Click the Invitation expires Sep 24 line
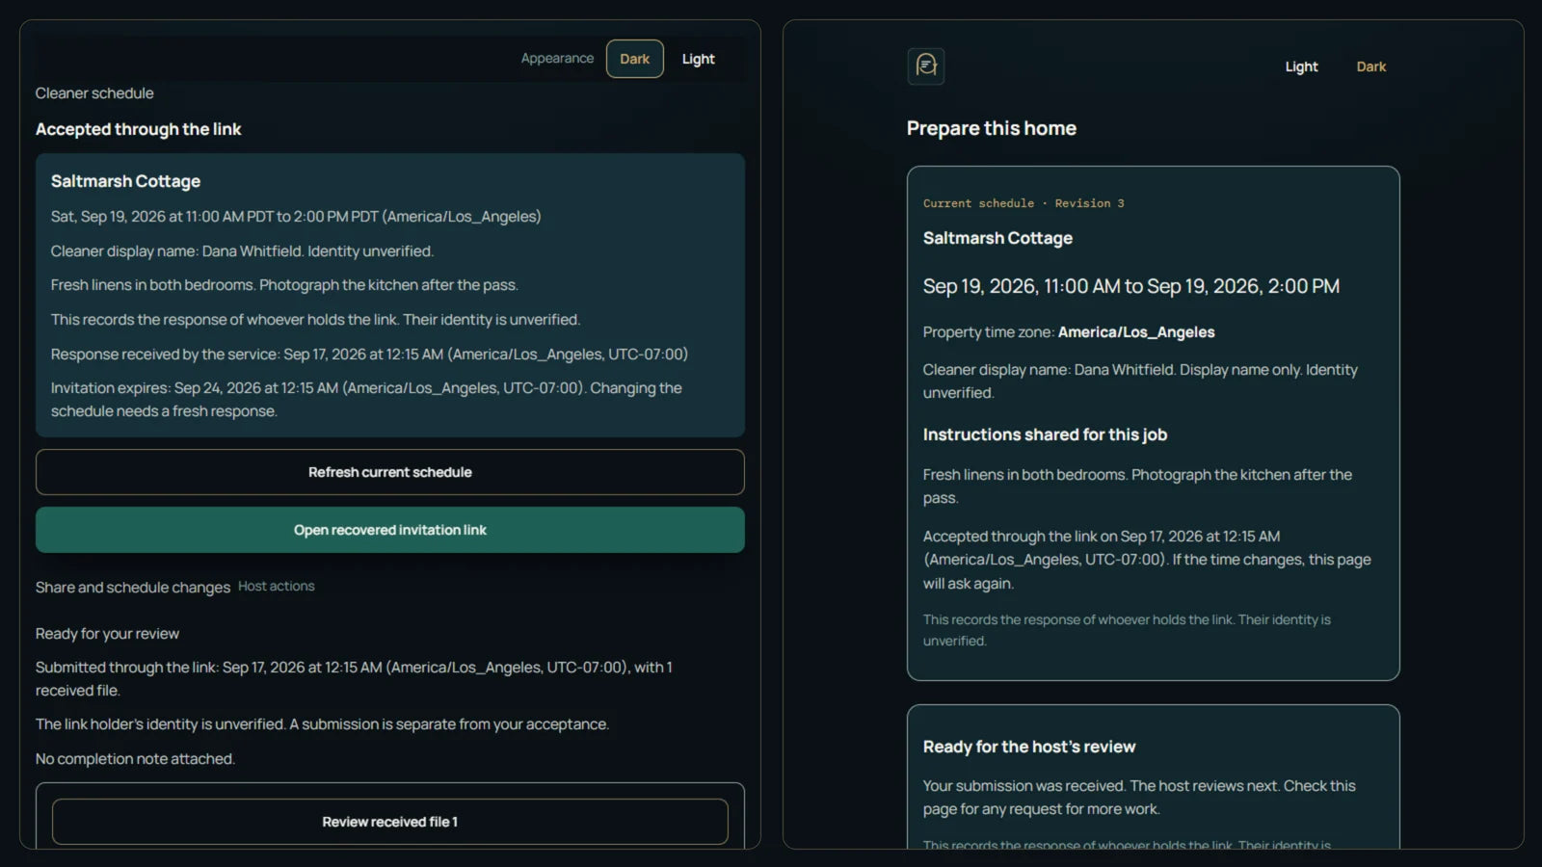Screen dimensions: 1542x867 366,400
